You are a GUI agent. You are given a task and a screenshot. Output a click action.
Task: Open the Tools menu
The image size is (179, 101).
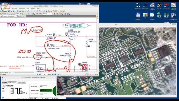28,9
